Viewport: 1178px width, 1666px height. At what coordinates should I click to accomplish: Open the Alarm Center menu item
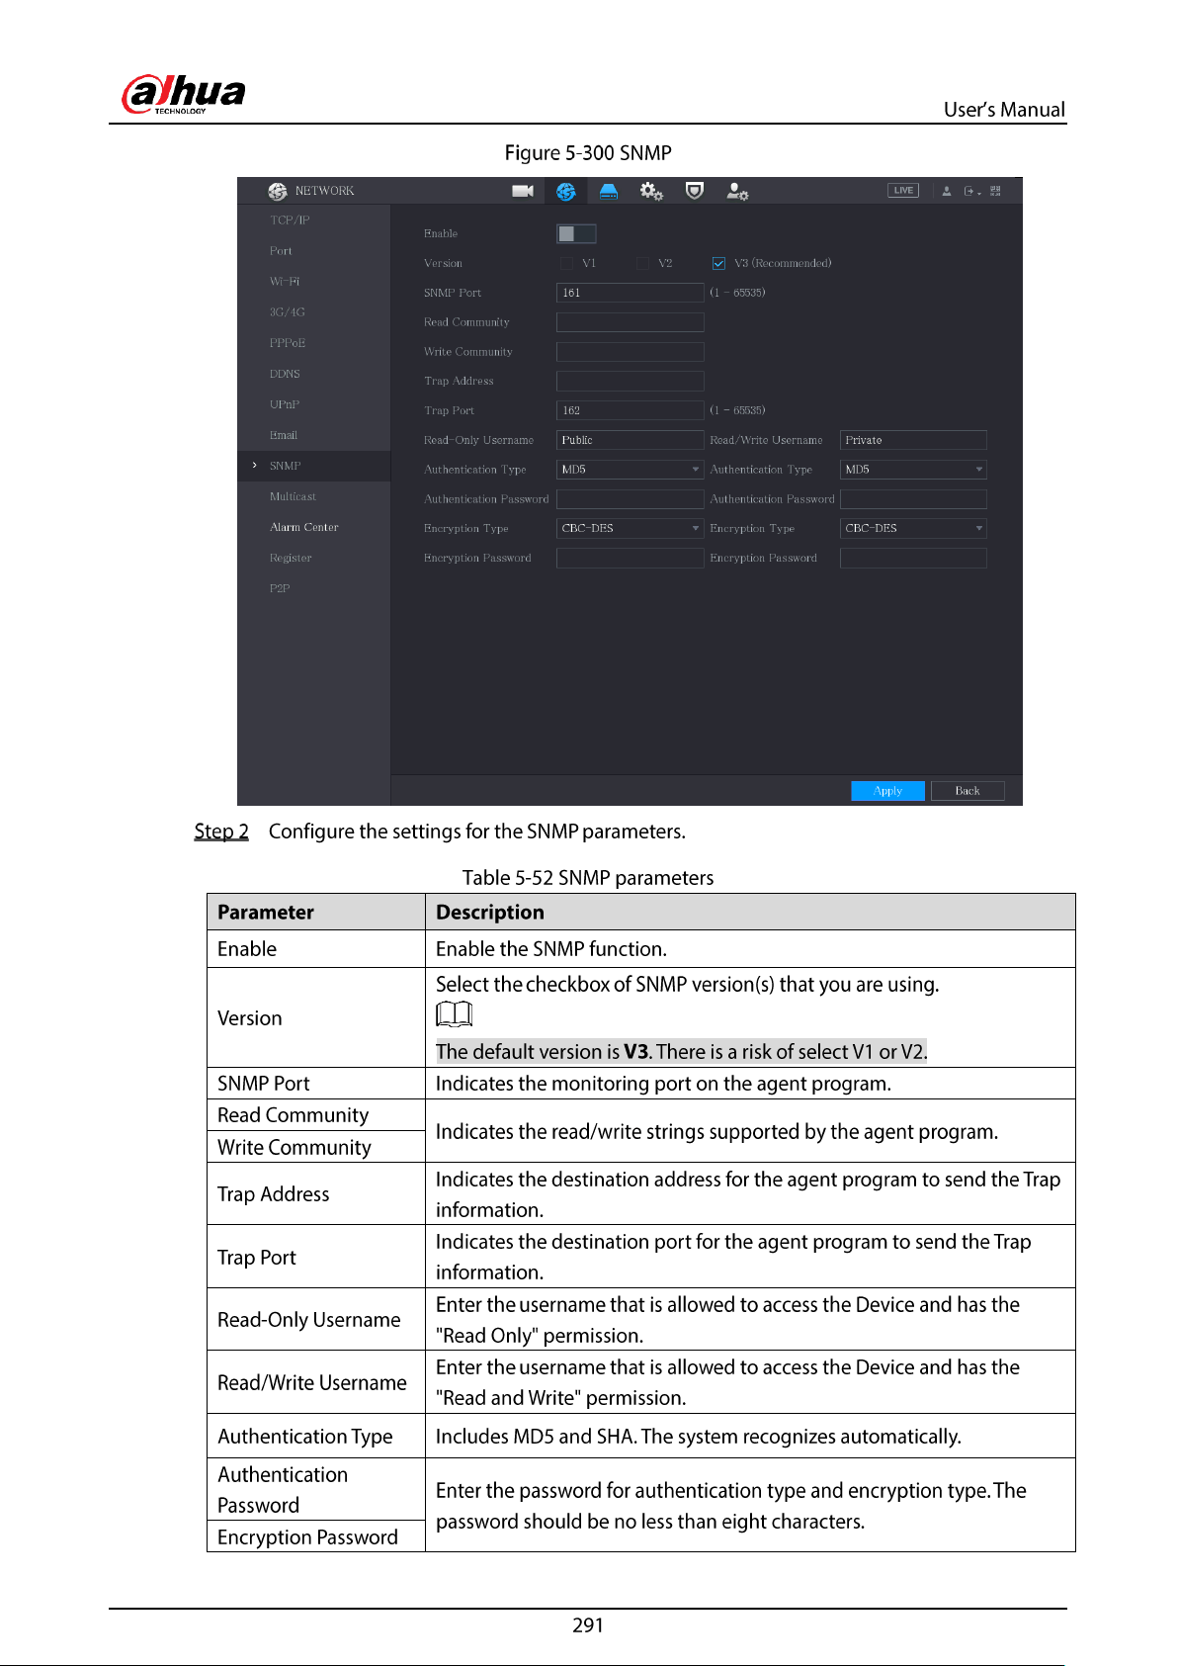(304, 527)
